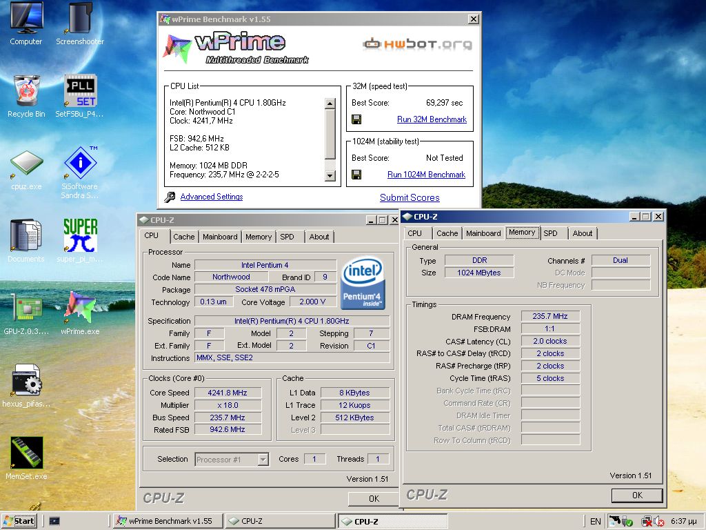Click the EN language indicator in taskbar

pos(595,522)
